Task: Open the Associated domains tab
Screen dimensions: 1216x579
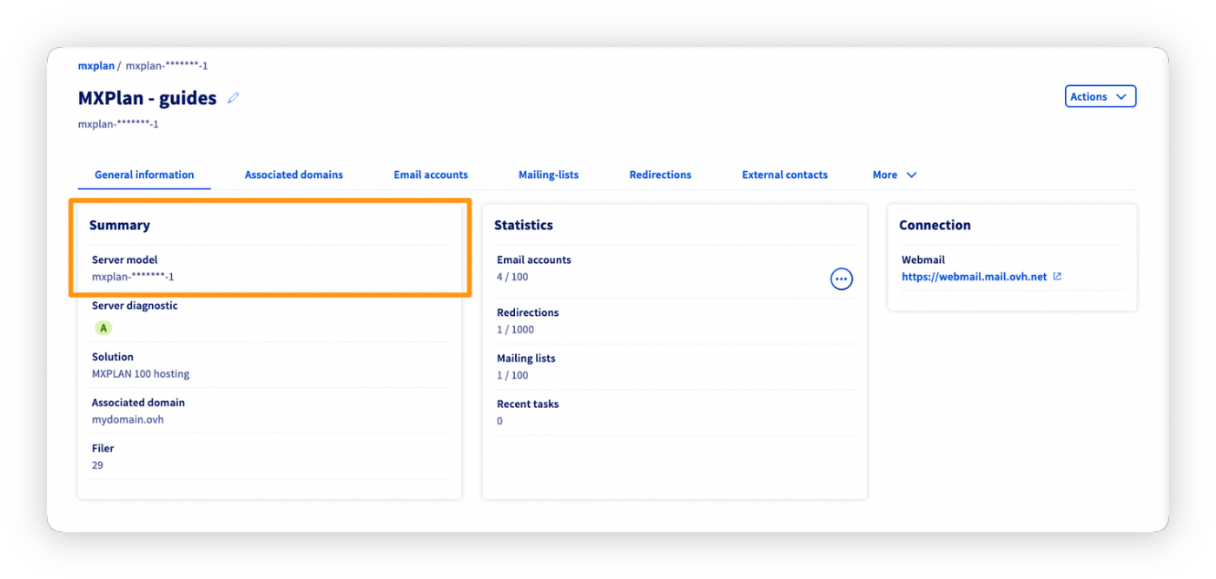Action: click(294, 174)
